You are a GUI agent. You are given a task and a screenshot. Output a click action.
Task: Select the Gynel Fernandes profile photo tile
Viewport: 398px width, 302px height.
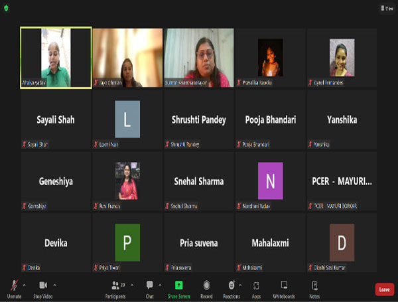coord(342,58)
